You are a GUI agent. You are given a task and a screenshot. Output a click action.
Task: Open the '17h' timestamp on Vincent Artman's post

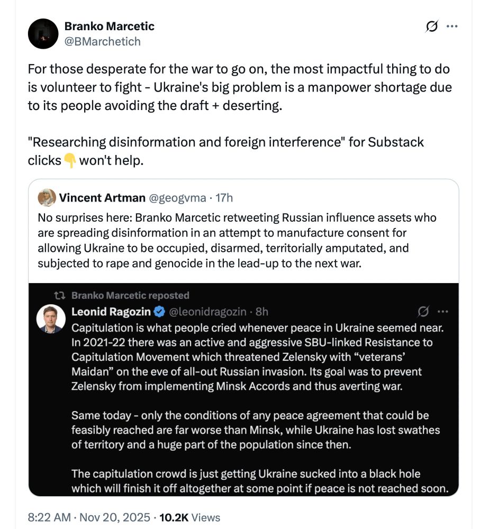[x=225, y=198]
